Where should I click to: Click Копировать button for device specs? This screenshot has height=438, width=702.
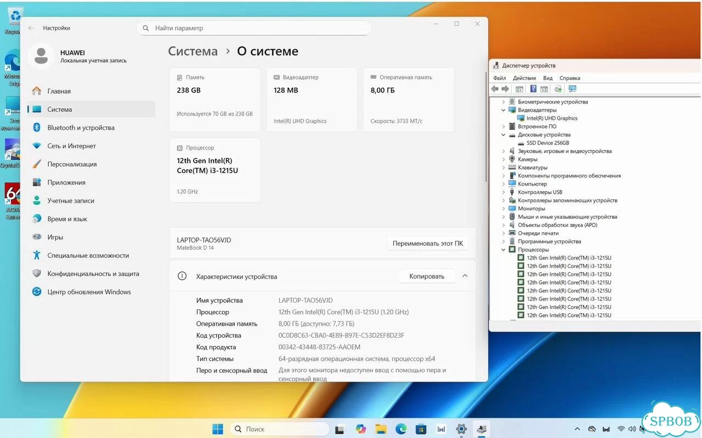[427, 276]
